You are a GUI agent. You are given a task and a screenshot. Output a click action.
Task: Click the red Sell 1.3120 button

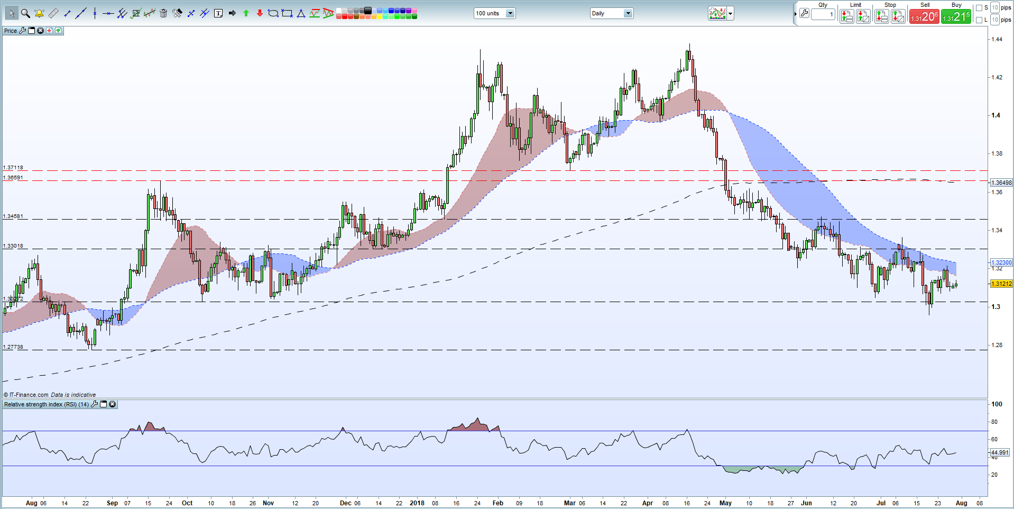click(924, 16)
